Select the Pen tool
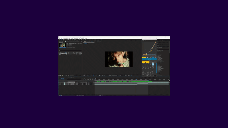Image resolution: width=228 pixels, height=128 pixels. click(74, 40)
